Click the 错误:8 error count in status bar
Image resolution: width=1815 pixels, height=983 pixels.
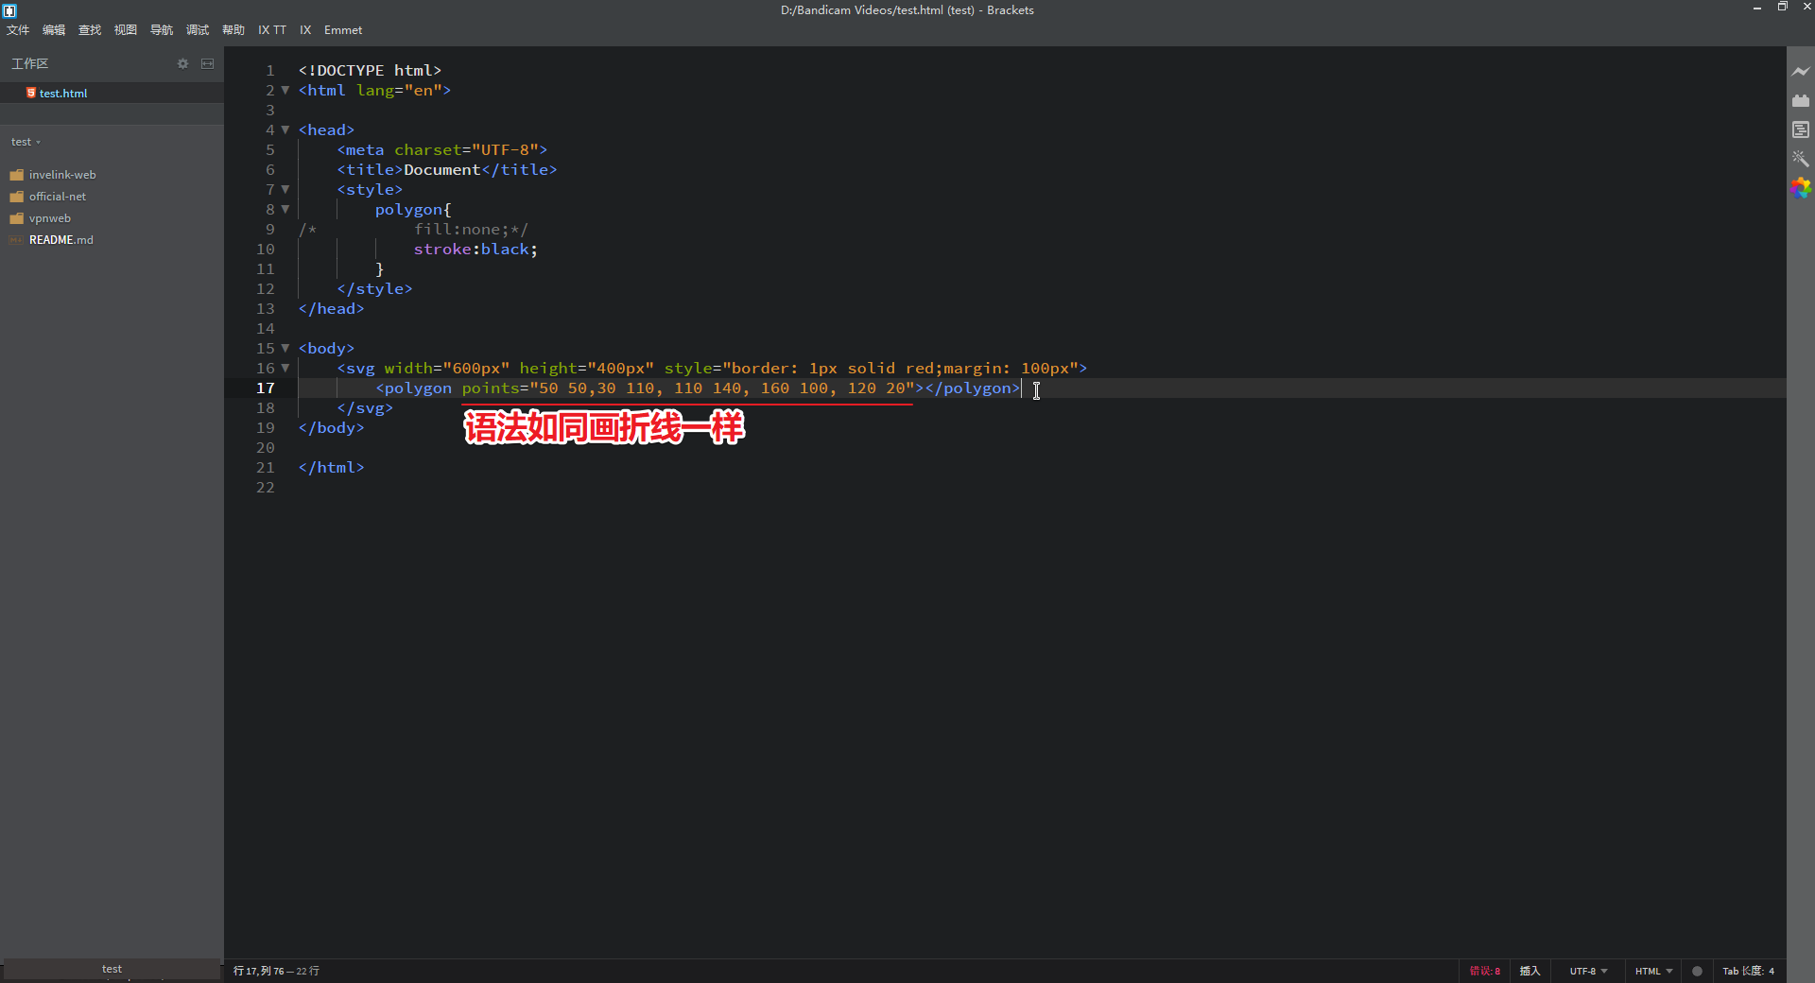[1484, 971]
